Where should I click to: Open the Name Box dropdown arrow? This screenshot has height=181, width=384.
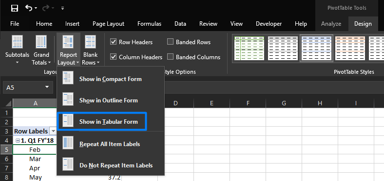[47, 87]
